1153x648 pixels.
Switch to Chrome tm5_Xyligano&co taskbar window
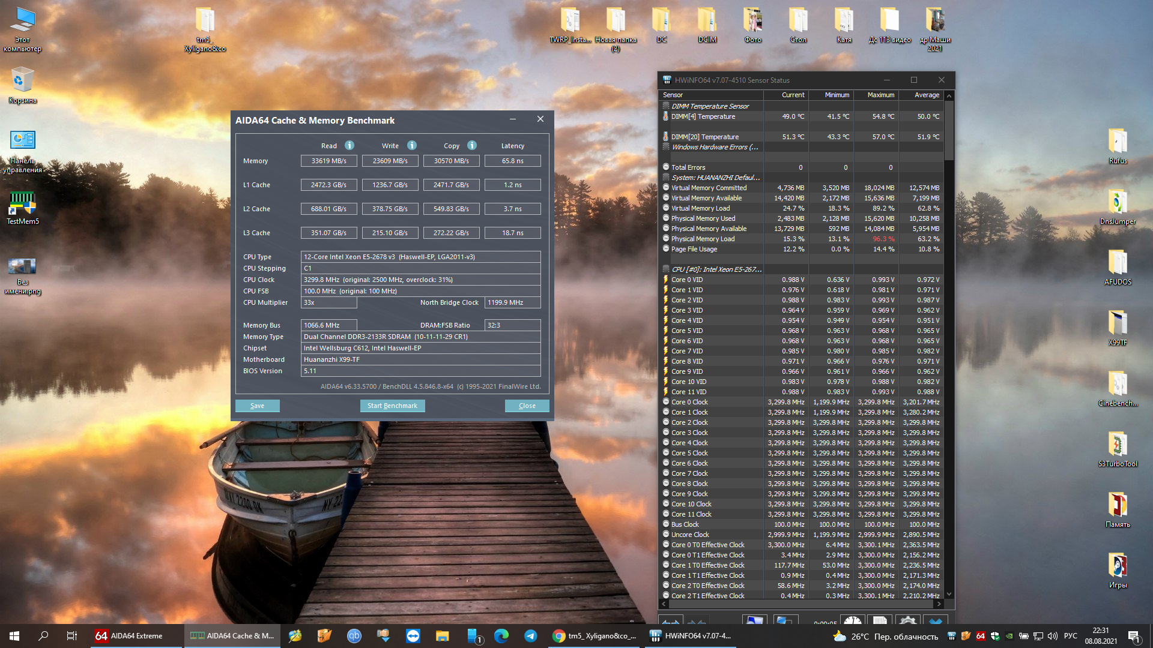pyautogui.click(x=595, y=636)
